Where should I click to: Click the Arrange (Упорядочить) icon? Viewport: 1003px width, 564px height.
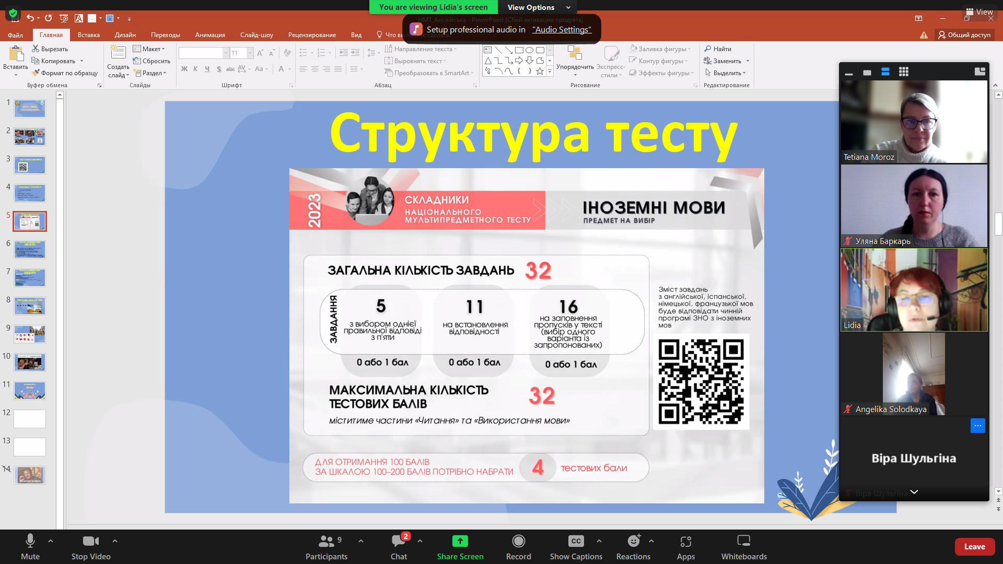[575, 53]
